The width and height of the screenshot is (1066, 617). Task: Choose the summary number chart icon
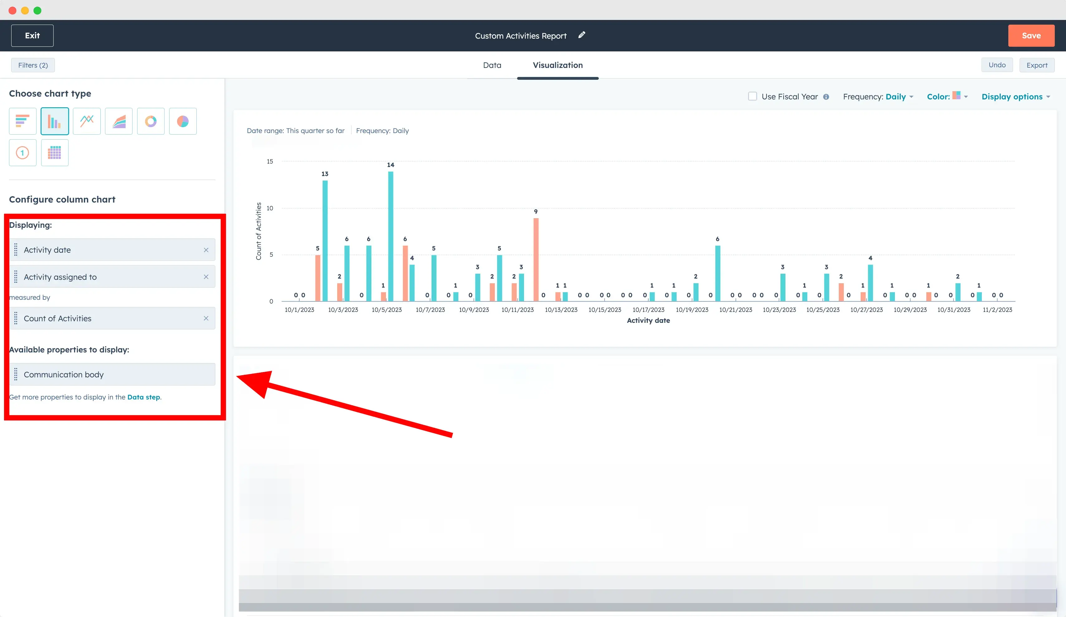point(22,153)
